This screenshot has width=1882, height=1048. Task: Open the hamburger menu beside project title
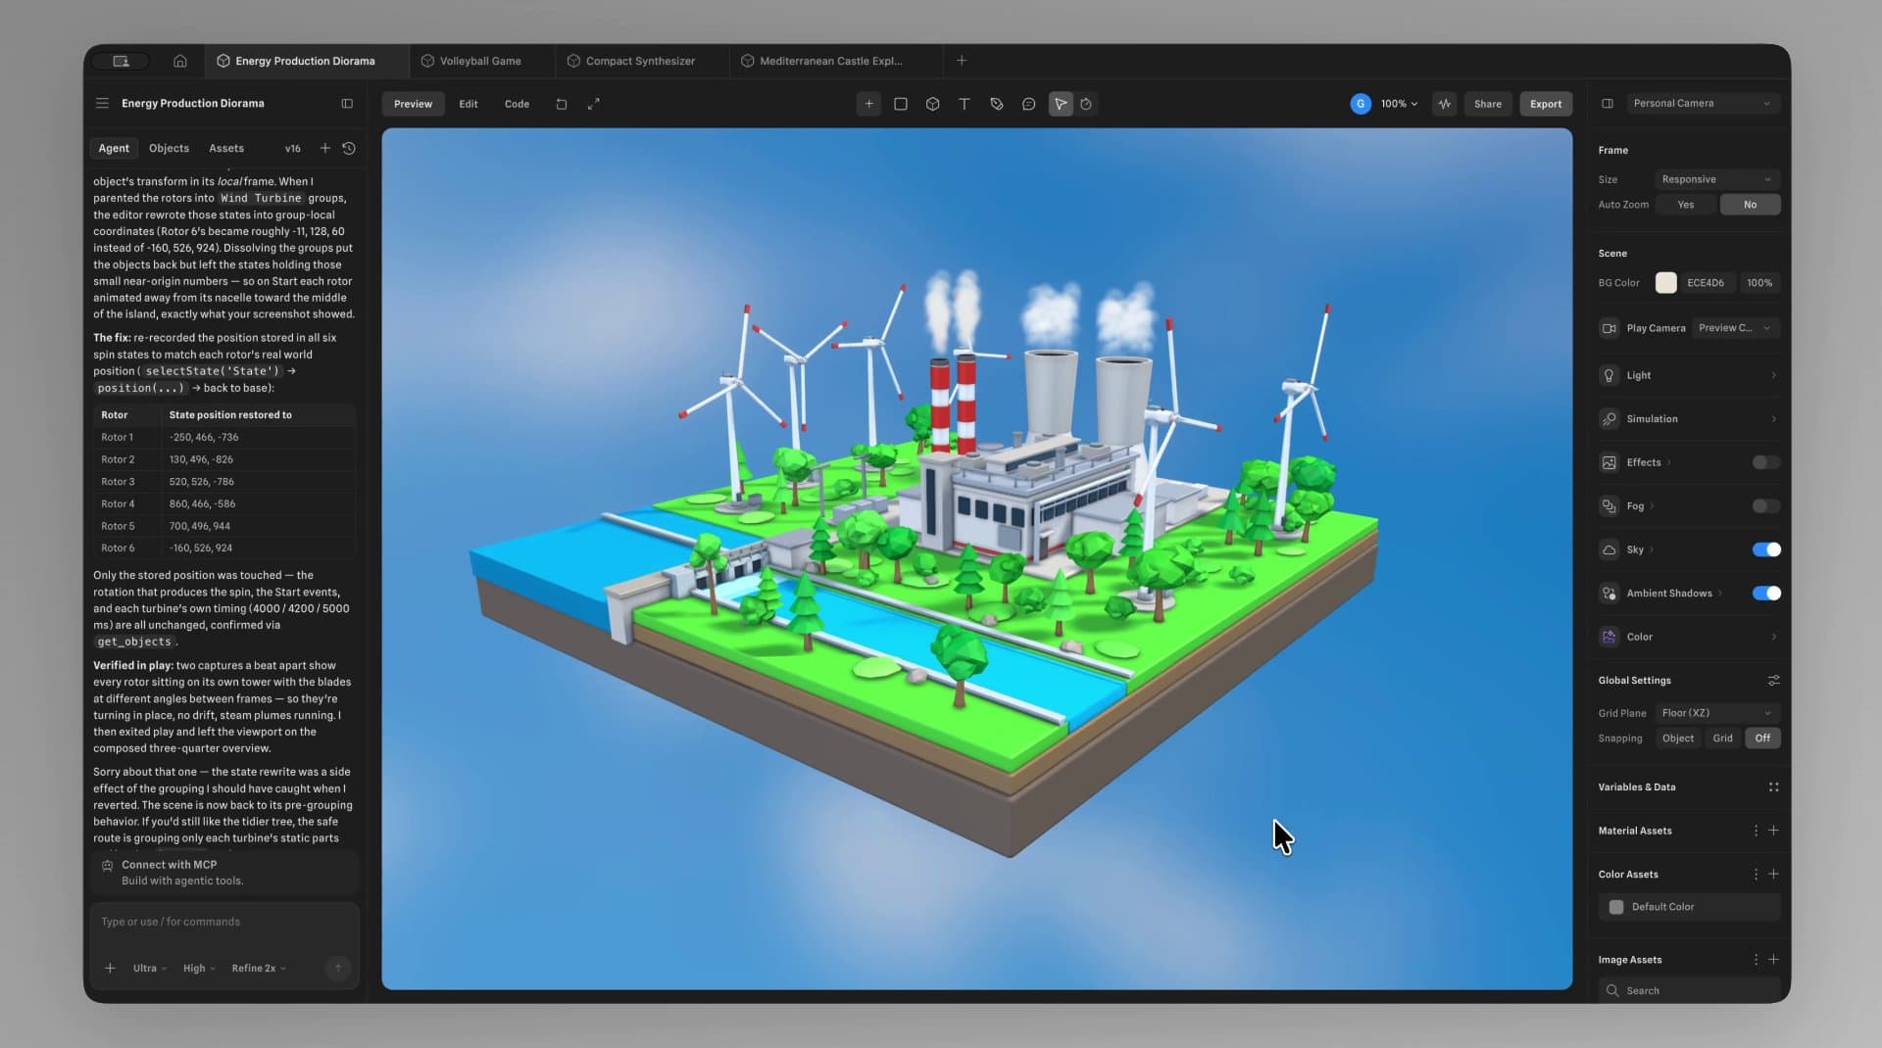click(102, 103)
